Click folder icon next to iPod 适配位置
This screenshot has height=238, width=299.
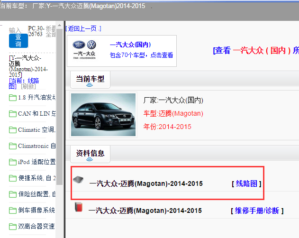13,162
